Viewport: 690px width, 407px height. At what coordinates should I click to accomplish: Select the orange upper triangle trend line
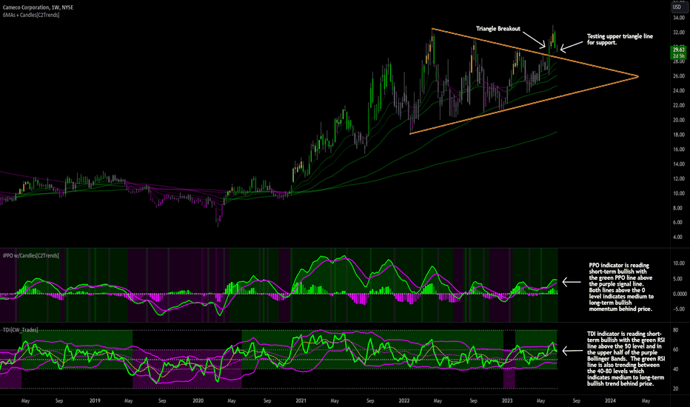click(535, 53)
